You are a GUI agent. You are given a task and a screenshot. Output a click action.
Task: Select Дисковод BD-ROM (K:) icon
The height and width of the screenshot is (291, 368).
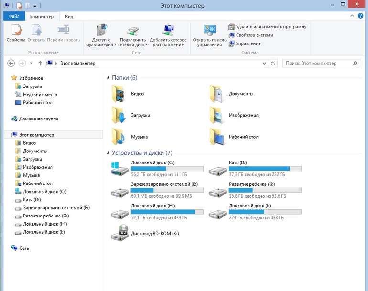tap(119, 233)
